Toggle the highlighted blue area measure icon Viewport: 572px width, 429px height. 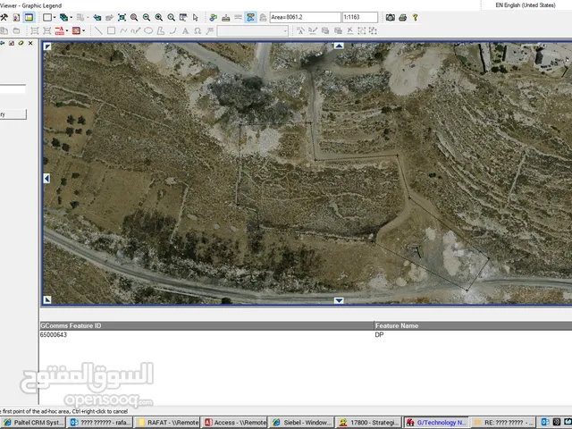pos(250,17)
